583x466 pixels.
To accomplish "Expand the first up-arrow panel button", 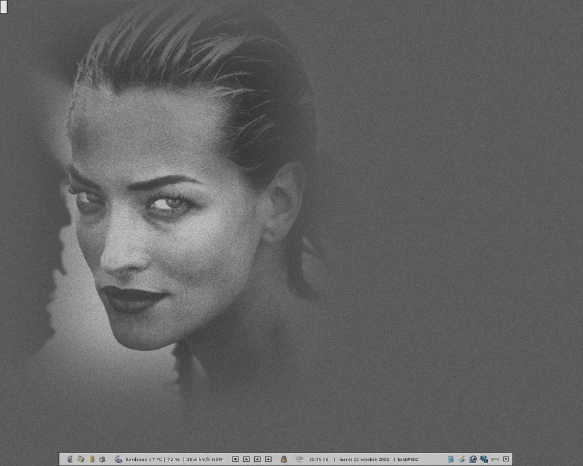I will tap(246, 459).
